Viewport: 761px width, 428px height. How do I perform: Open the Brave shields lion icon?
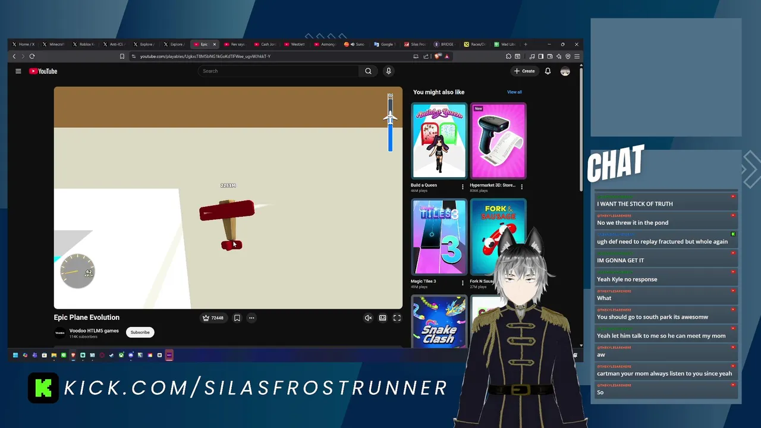pos(438,56)
